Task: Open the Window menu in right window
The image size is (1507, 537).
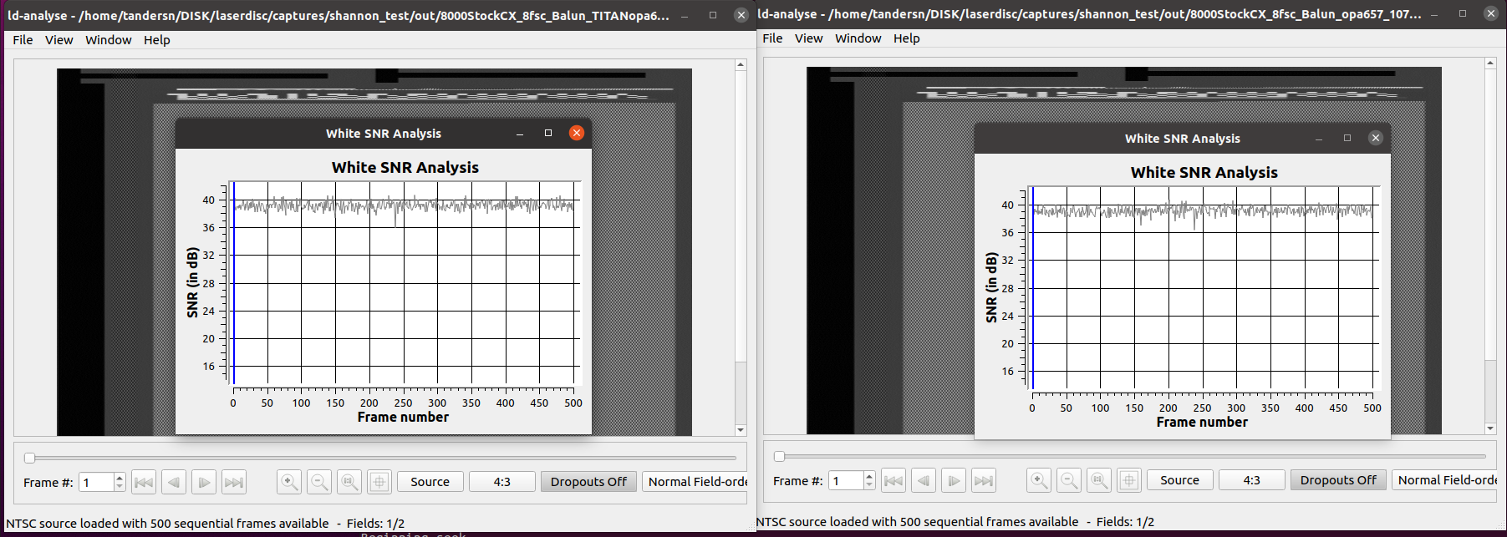Action: [x=858, y=38]
